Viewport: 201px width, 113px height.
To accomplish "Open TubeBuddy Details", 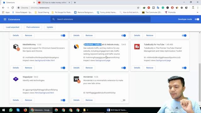I will tap(137, 68).
